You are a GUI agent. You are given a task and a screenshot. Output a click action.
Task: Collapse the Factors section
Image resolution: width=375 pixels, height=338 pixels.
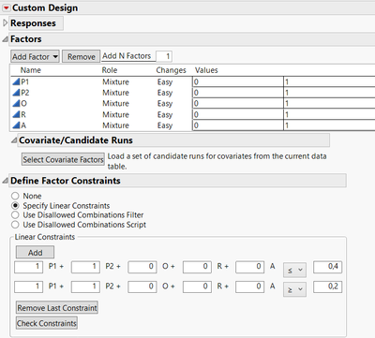5,39
